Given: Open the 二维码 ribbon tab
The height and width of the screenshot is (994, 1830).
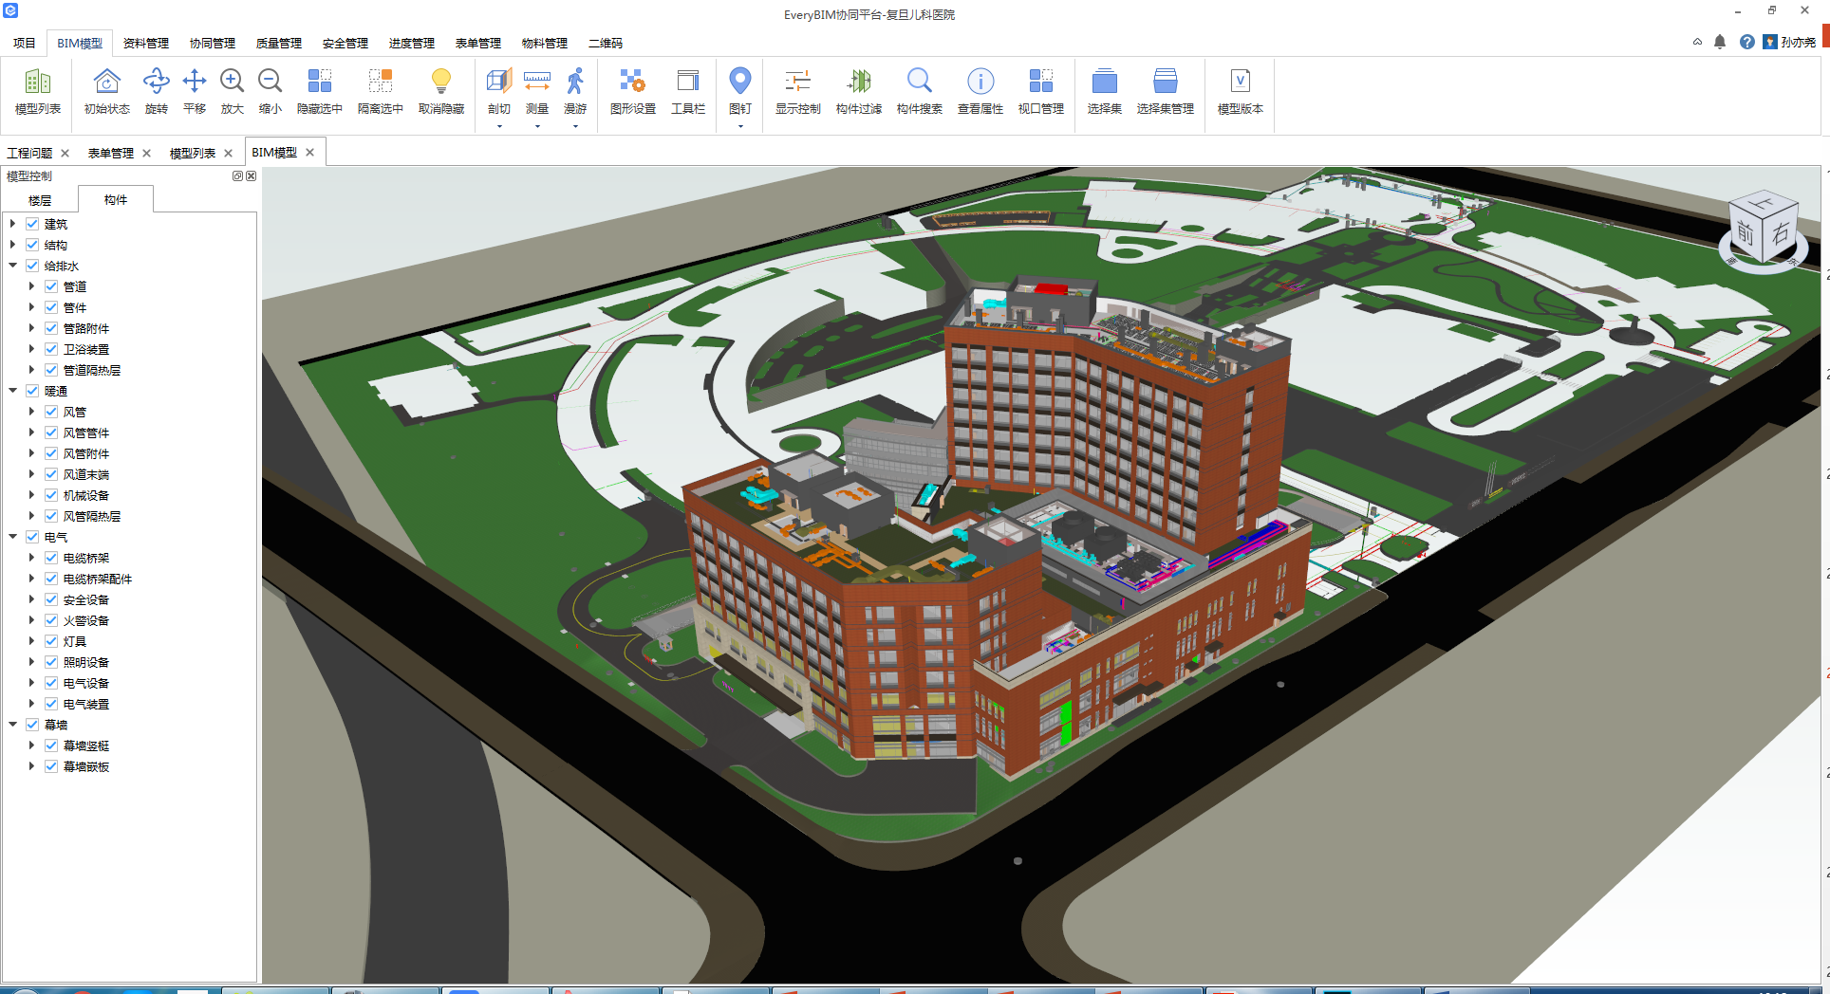Looking at the screenshot, I should pos(606,44).
